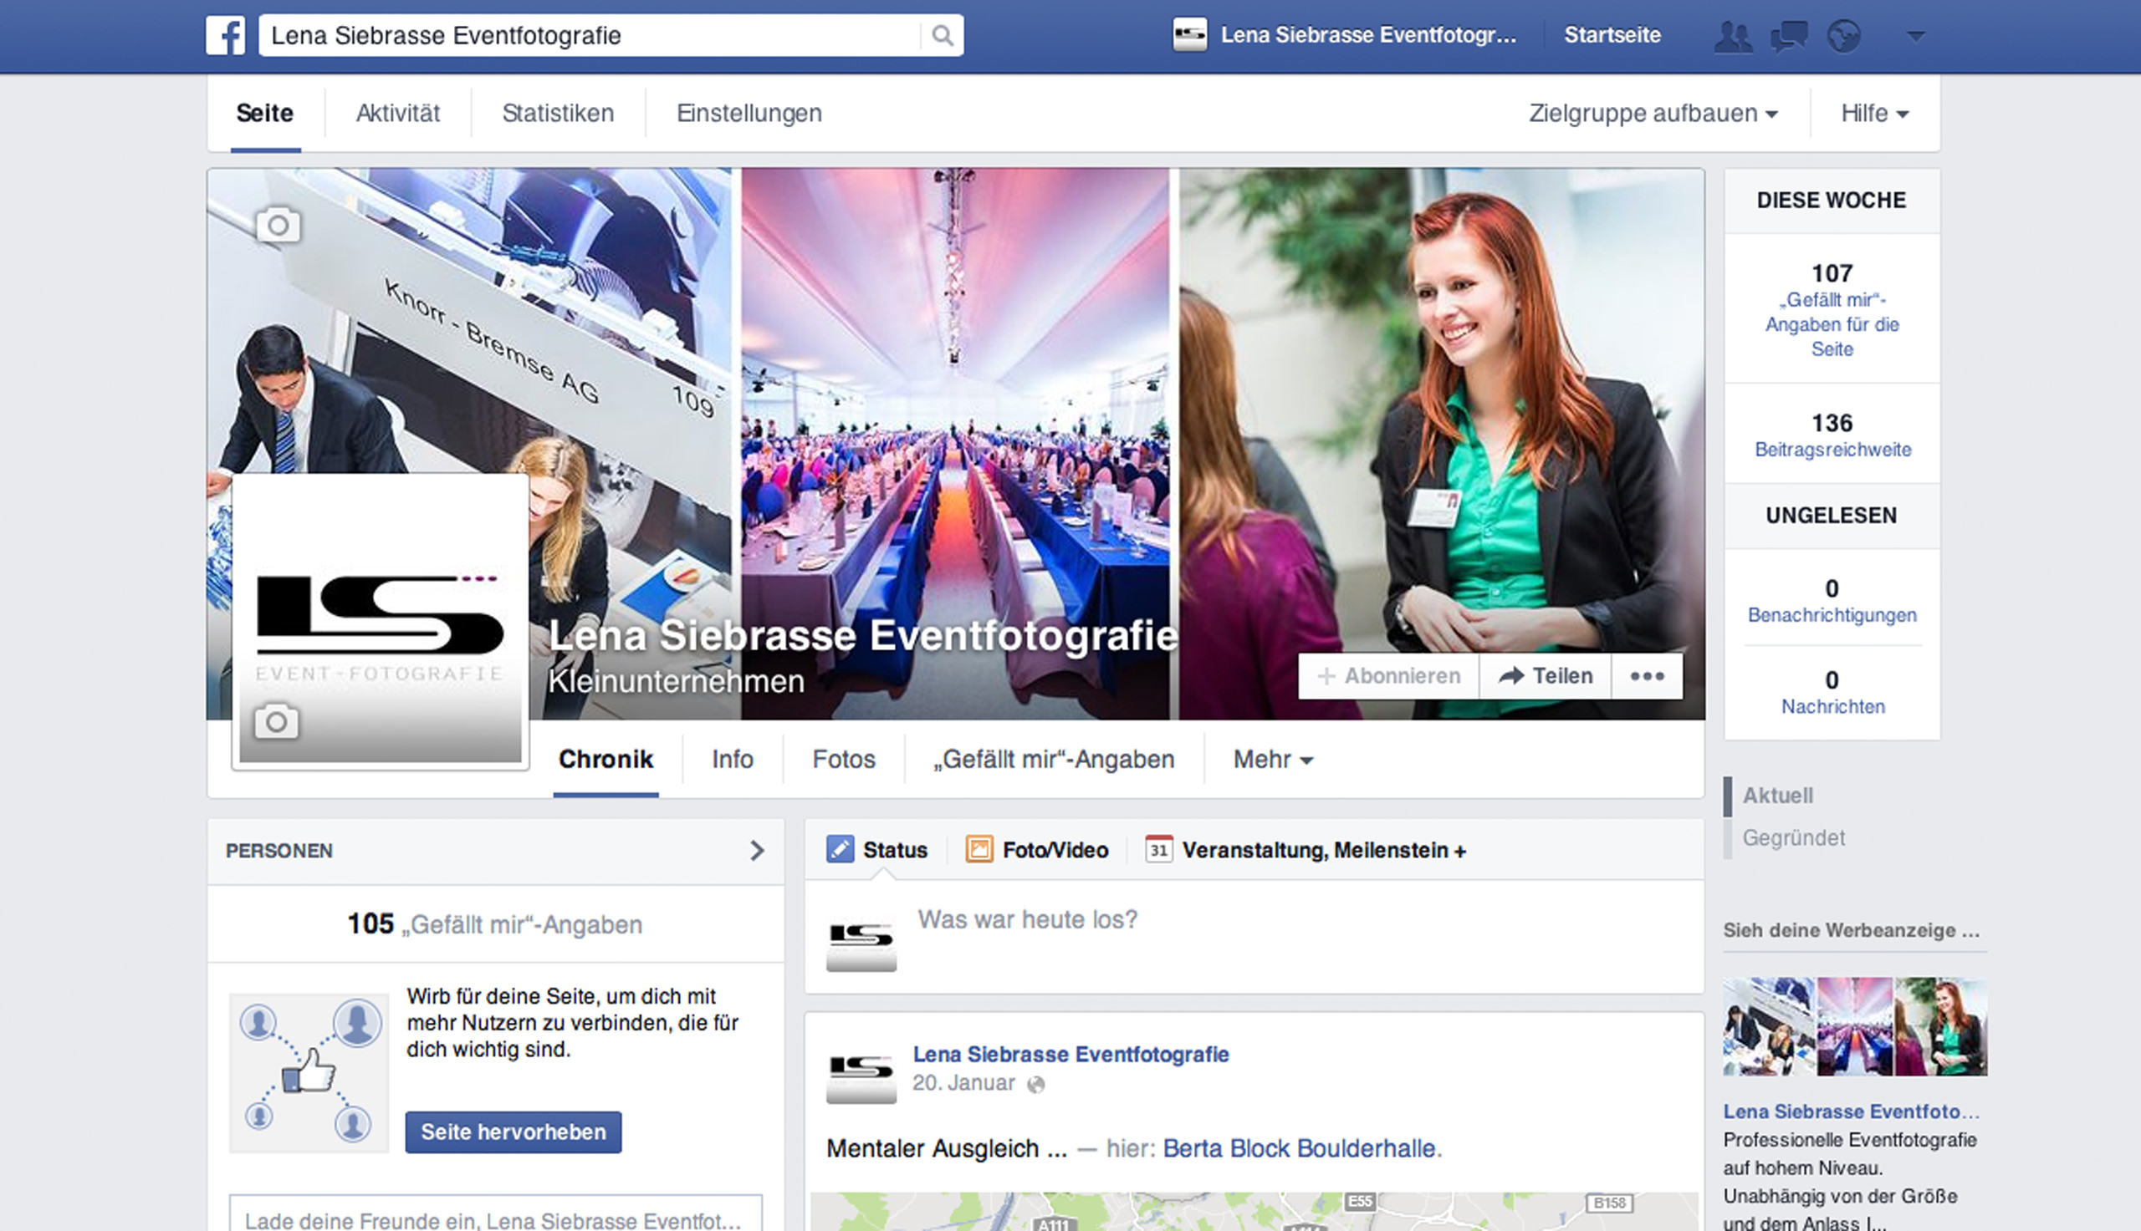Switch to the Aktivität tab
Screen dimensions: 2141x1231
(397, 114)
